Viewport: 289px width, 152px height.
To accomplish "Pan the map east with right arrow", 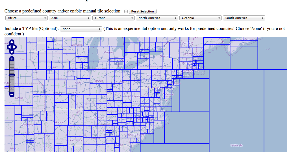I will (15, 47).
